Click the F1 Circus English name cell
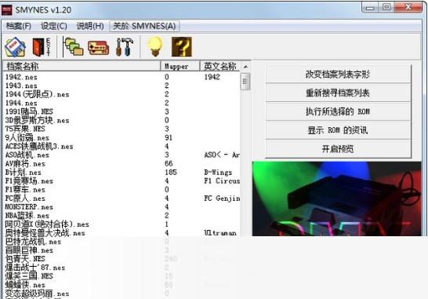Viewport: 428px width, 299px height. click(x=222, y=181)
